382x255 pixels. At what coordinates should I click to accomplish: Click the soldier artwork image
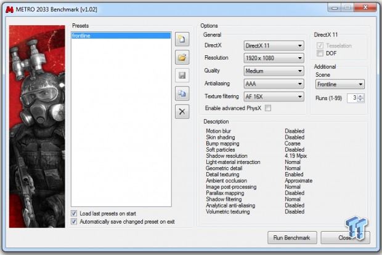pyautogui.click(x=37, y=127)
